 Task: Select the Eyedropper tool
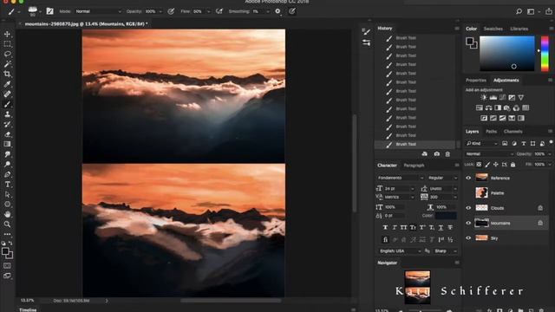point(7,84)
